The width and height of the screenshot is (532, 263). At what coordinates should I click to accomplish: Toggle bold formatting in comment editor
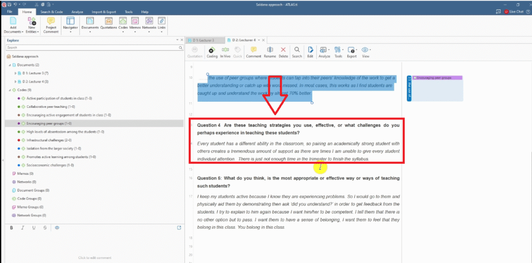[x=11, y=227]
